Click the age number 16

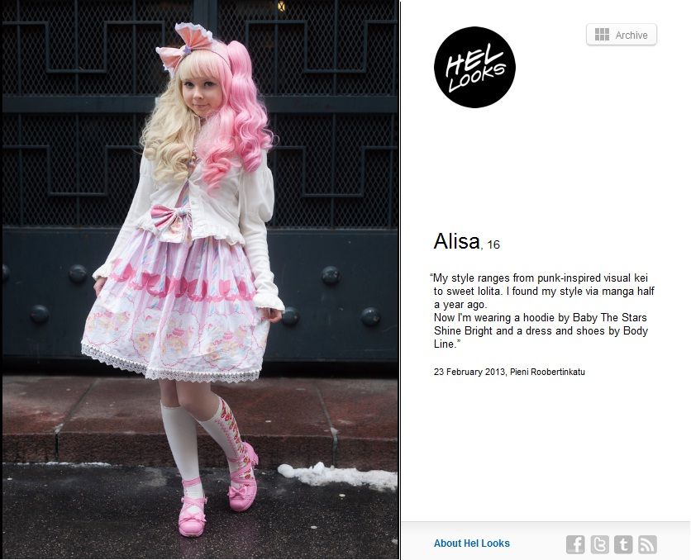point(493,244)
